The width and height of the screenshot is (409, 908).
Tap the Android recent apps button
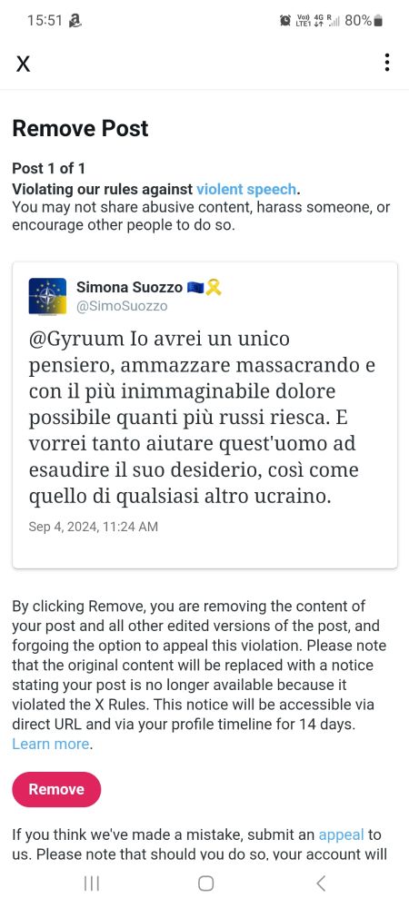[x=92, y=883]
